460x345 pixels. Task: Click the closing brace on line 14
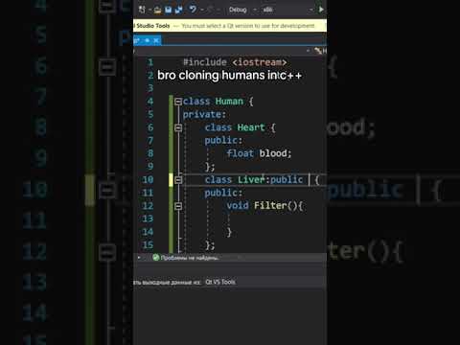(x=229, y=232)
